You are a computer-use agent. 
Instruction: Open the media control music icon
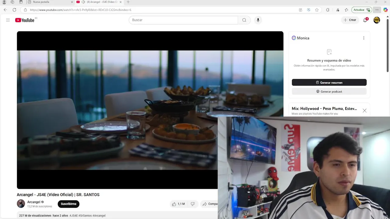(338, 10)
